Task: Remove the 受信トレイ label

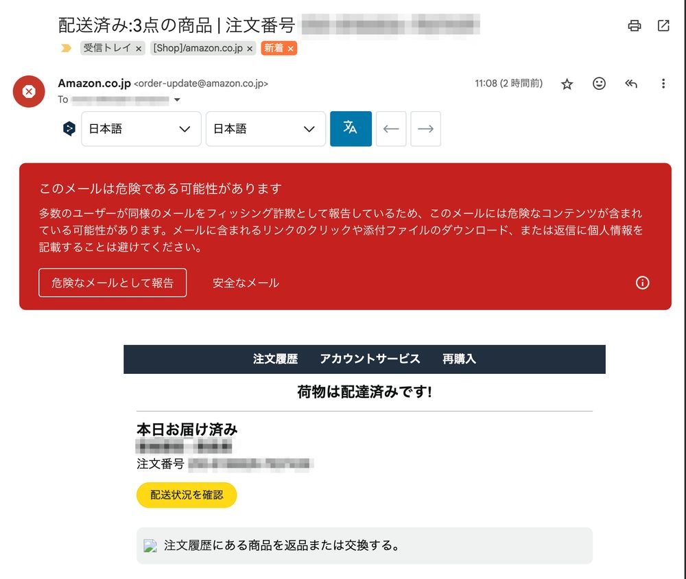Action: click(139, 49)
